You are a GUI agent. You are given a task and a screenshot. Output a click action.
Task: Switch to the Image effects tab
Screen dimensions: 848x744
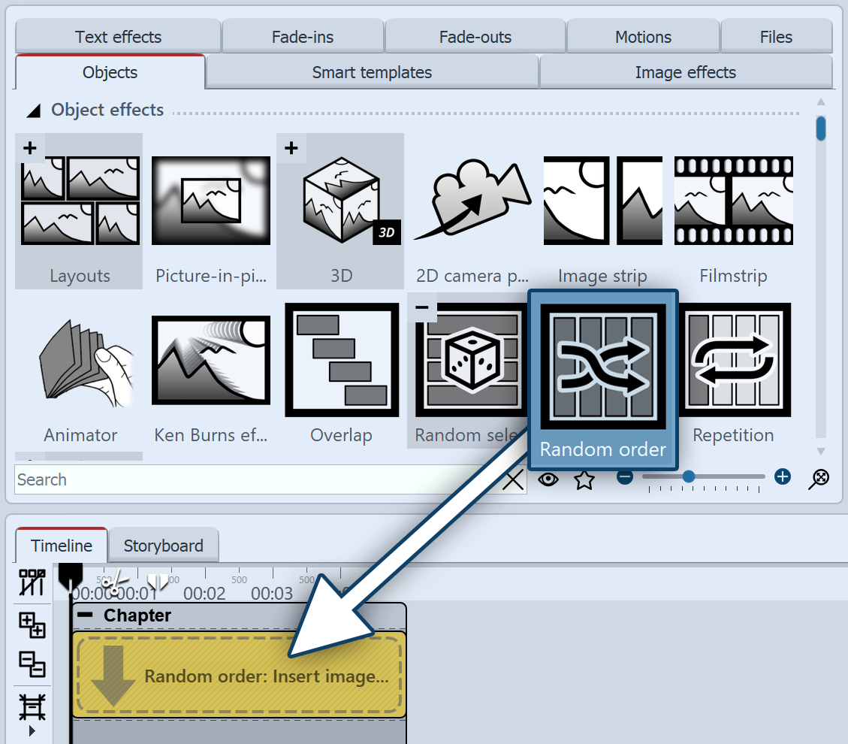[685, 73]
